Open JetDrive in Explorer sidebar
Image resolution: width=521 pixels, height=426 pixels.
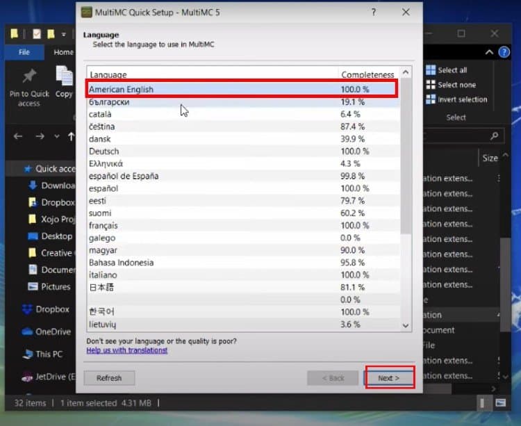tap(48, 377)
